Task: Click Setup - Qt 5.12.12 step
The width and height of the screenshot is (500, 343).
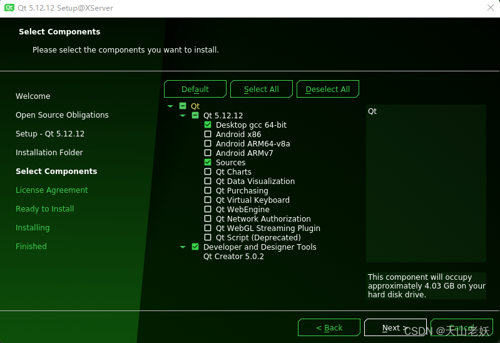Action: [50, 133]
